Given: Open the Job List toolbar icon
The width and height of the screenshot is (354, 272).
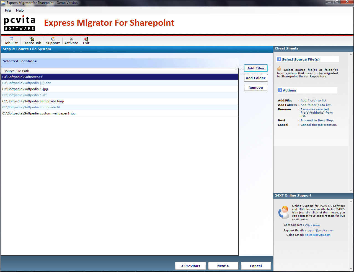Looking at the screenshot, I should pyautogui.click(x=11, y=39).
